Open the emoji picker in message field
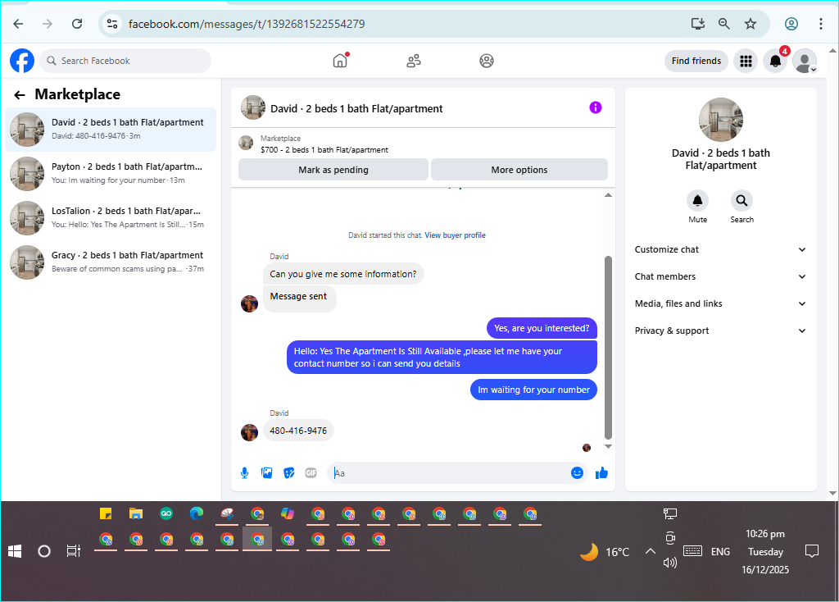Viewport: 839px width, 602px height. tap(577, 472)
